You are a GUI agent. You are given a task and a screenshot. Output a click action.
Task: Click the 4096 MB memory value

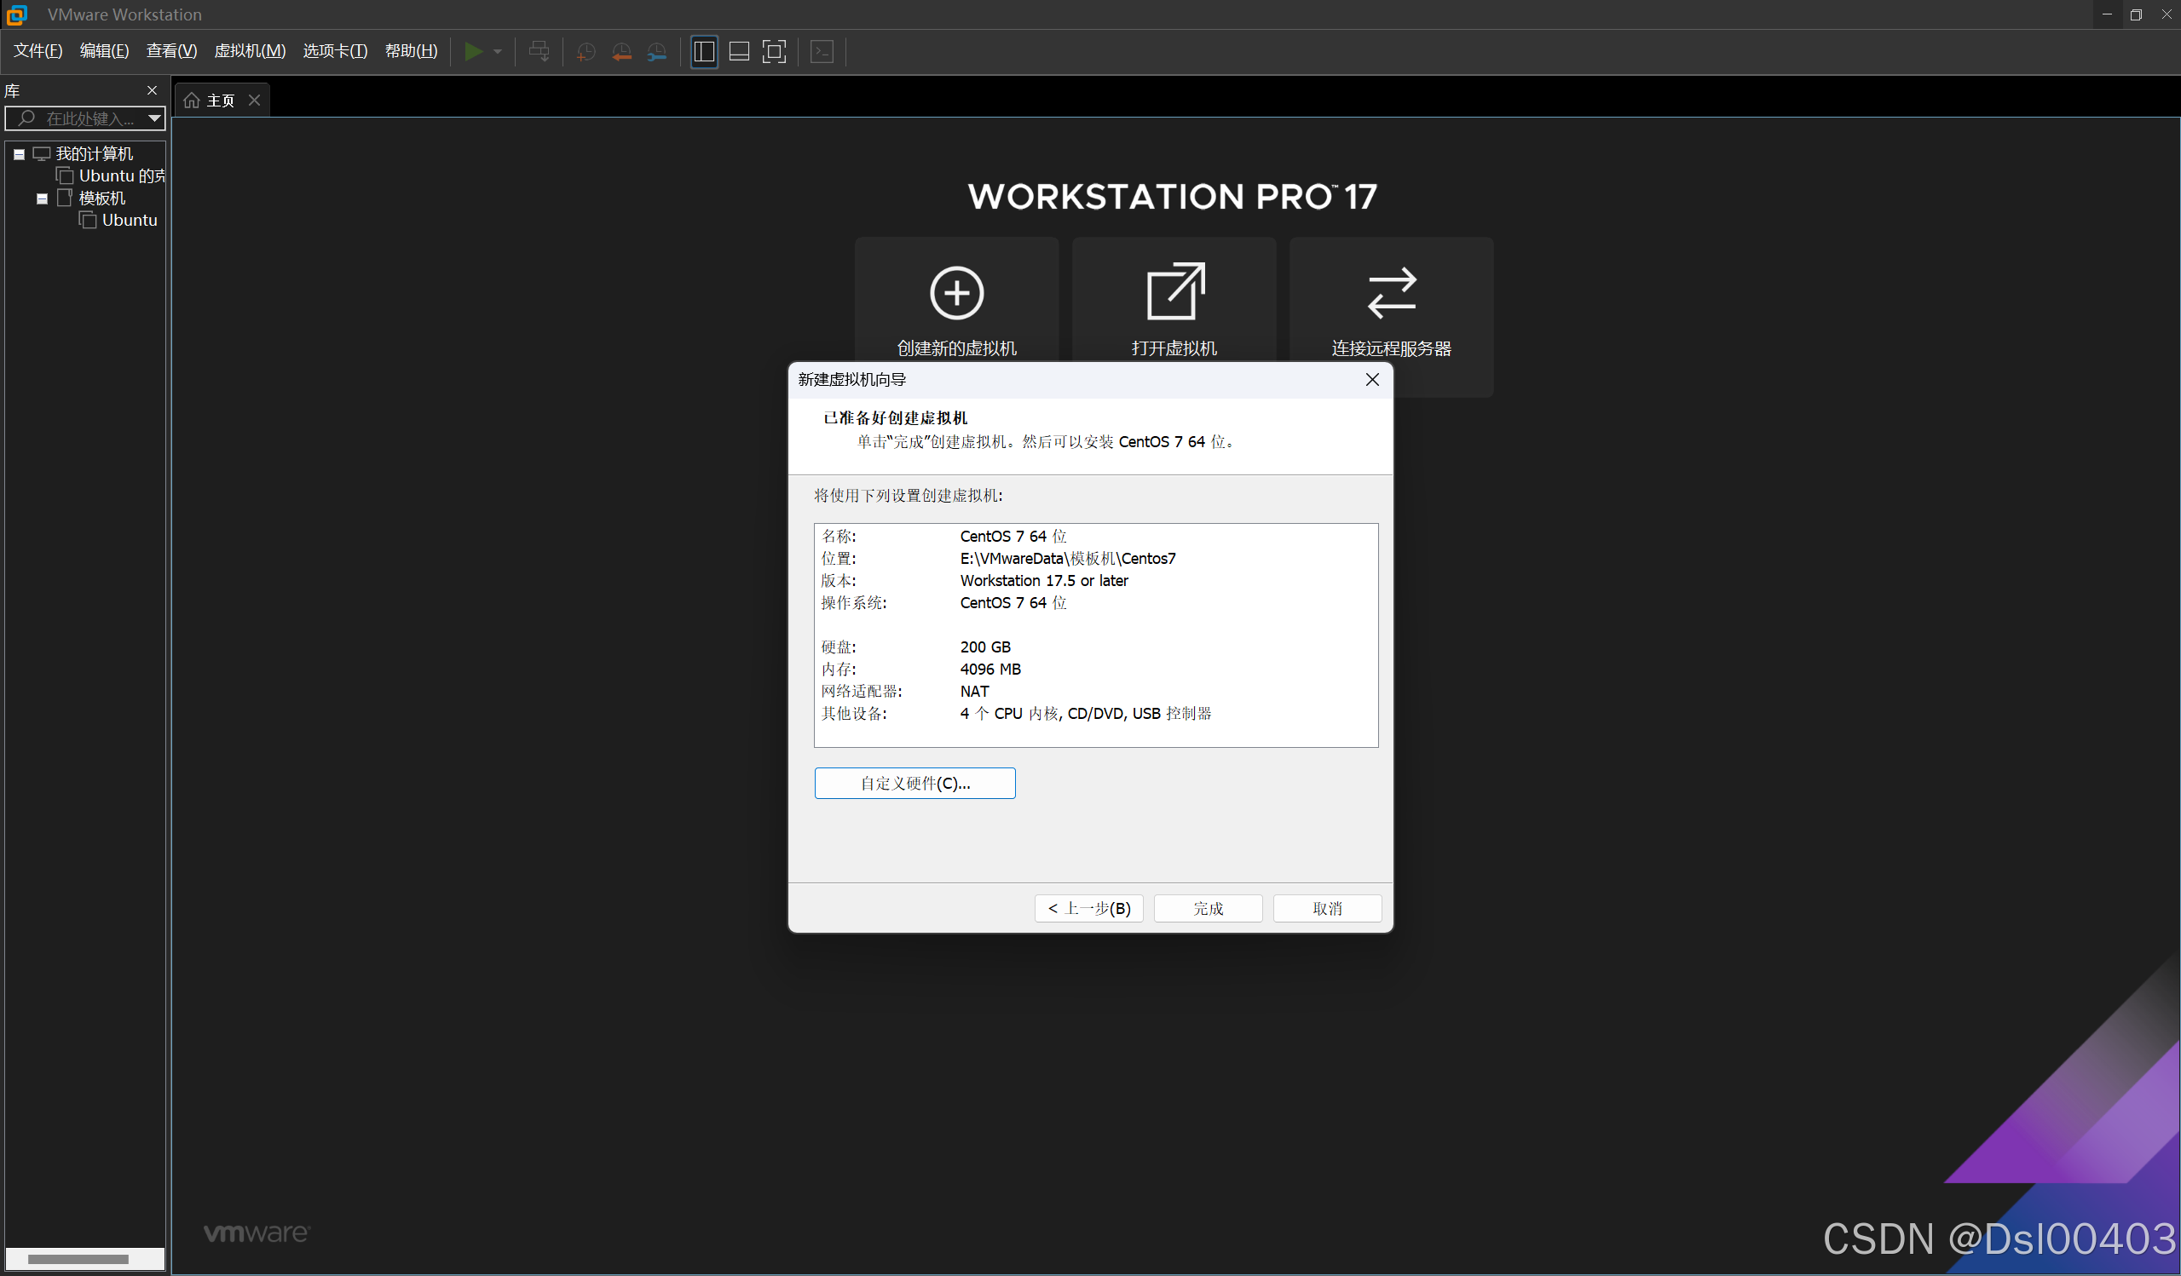(x=990, y=670)
